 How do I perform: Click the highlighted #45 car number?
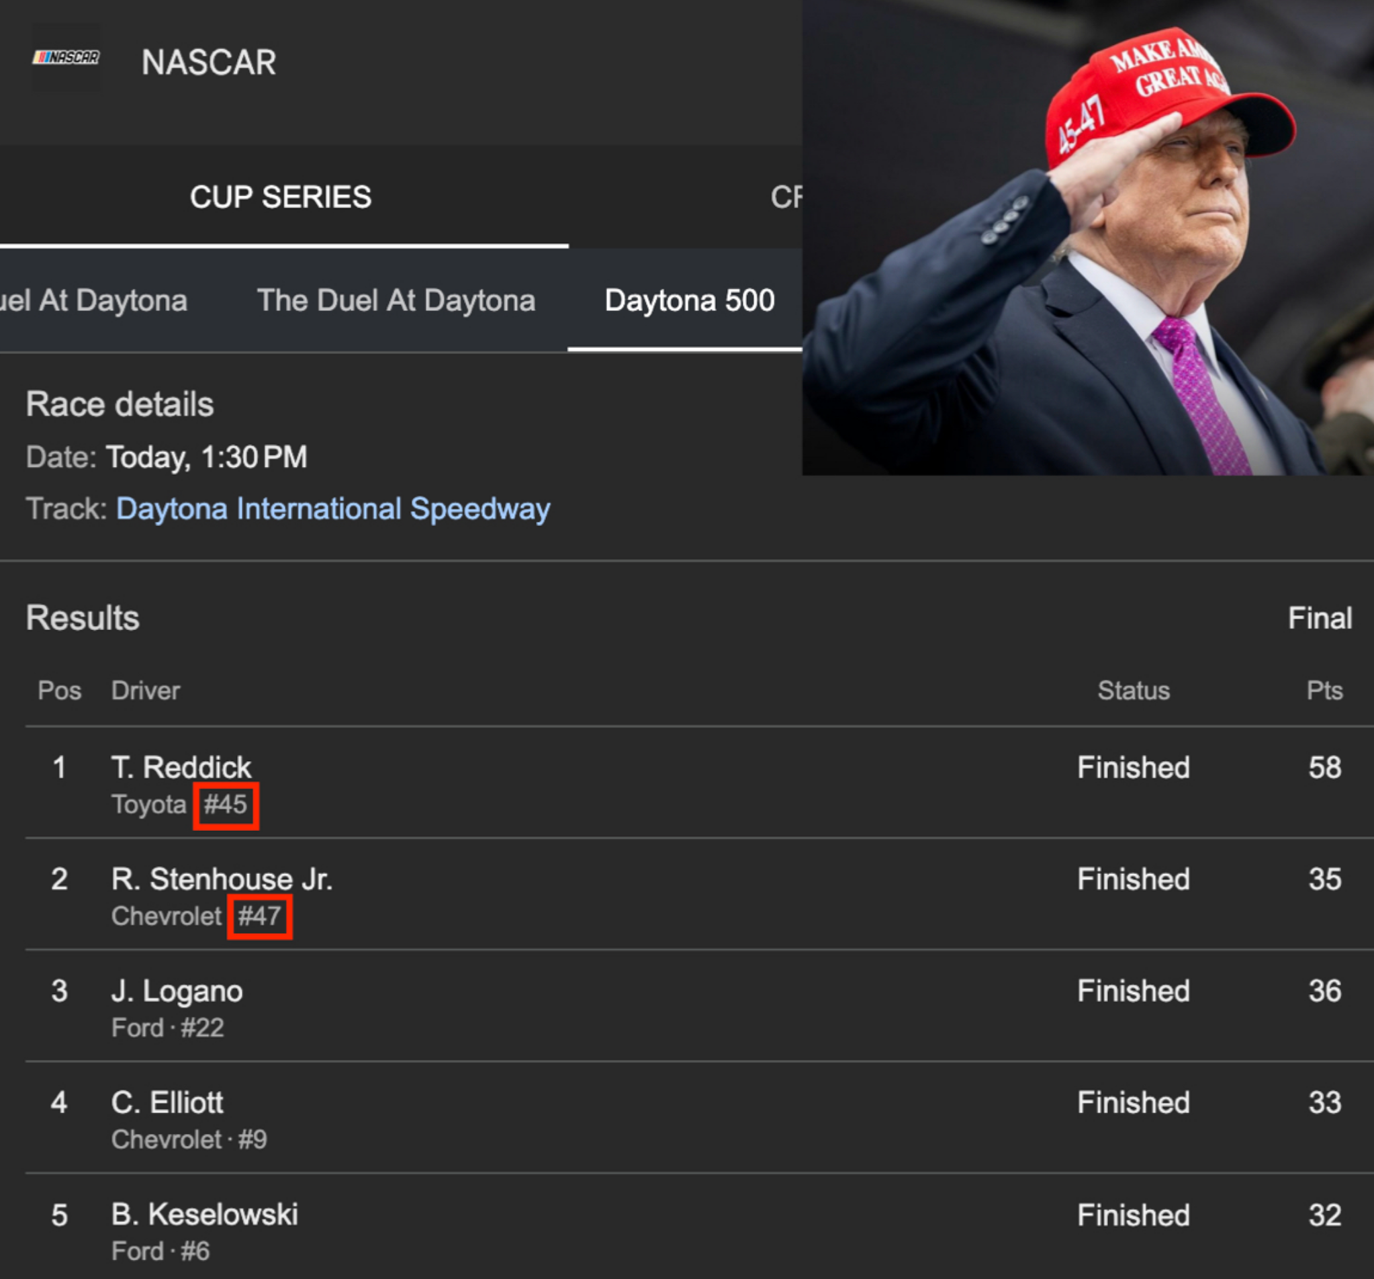[x=226, y=805]
